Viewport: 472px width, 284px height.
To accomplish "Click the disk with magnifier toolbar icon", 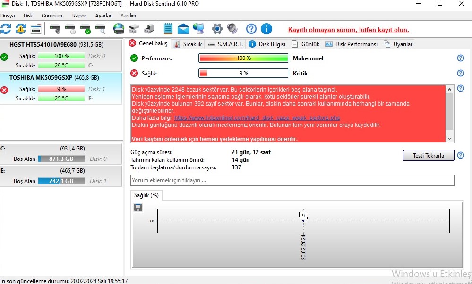I will pos(100,29).
